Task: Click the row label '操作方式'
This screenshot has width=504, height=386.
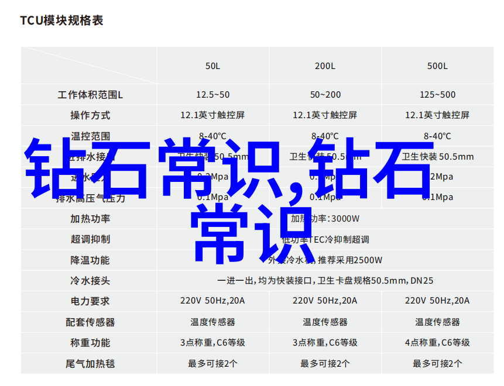Action: coord(90,115)
